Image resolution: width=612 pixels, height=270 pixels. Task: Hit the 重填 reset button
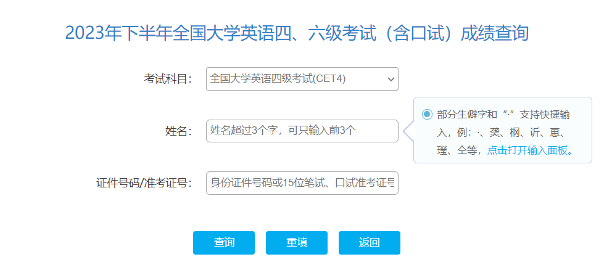[296, 243]
